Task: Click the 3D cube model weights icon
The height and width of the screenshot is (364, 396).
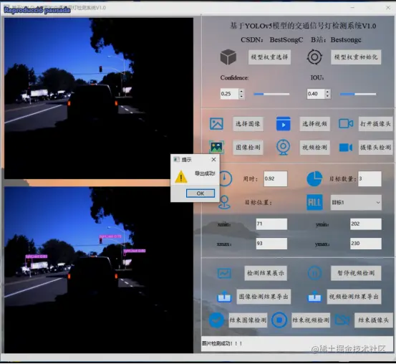Action: [x=228, y=57]
